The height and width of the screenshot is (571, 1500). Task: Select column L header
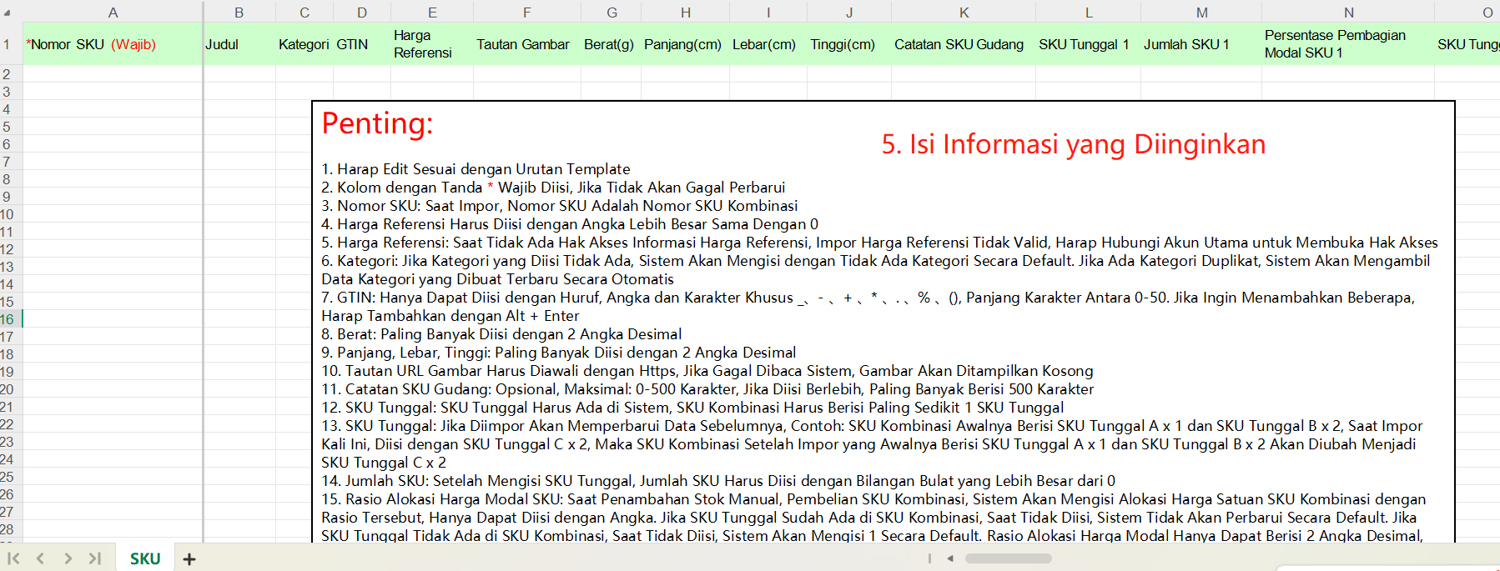click(1089, 13)
